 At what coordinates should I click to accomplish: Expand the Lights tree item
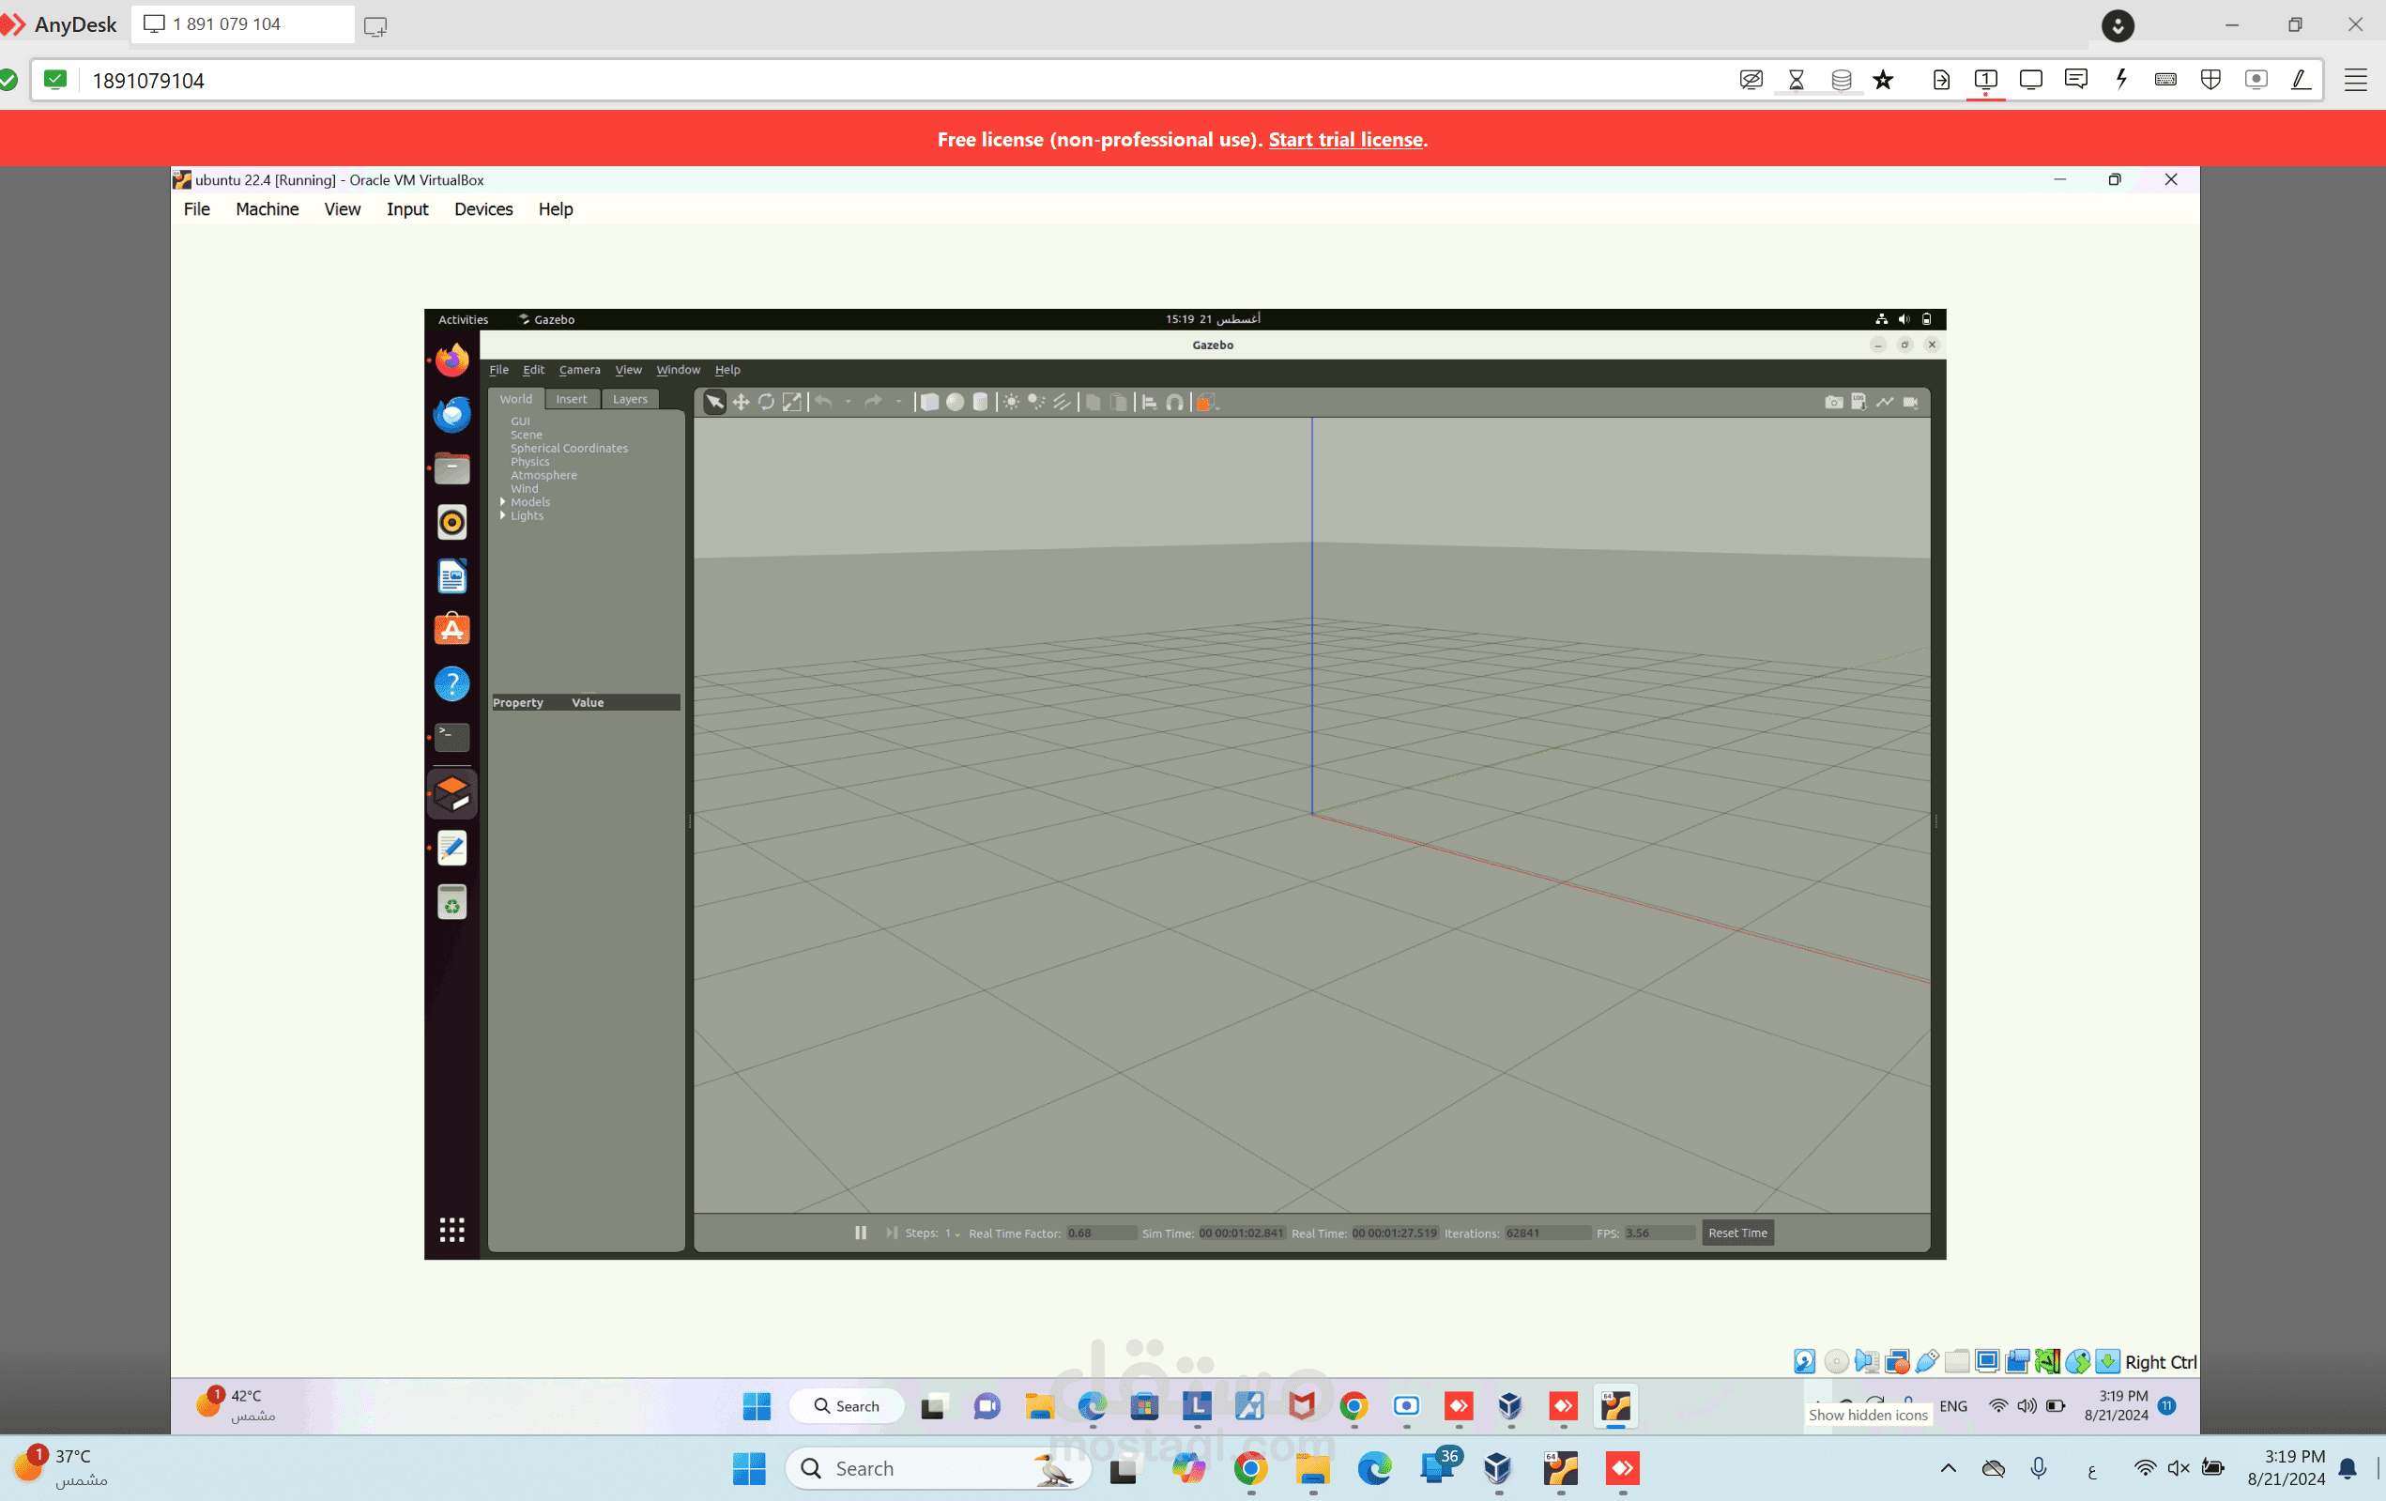coord(503,515)
